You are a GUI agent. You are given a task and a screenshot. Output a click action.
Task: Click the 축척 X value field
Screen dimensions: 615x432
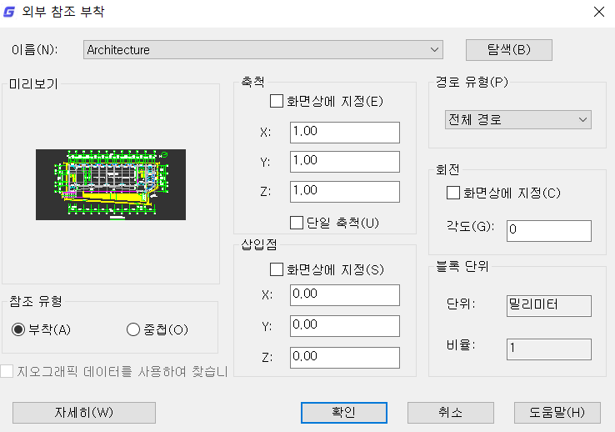pos(345,133)
